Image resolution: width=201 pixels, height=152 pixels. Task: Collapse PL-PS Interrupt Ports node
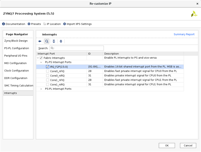point(41,62)
